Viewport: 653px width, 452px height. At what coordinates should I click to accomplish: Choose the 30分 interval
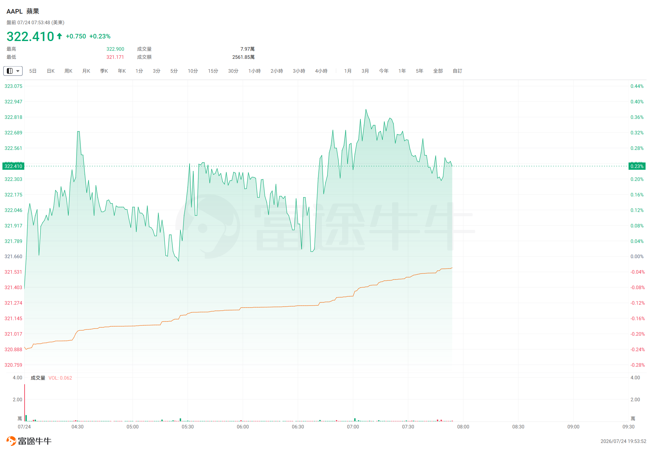[x=233, y=71]
